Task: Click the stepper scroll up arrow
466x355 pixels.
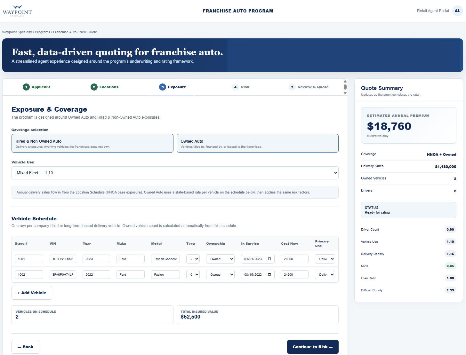Action: pyautogui.click(x=345, y=81)
